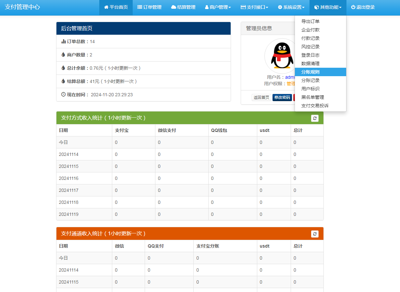Screen dimensions: 400x292
Task: Expand the 支付接口 dropdown
Action: [254, 7]
